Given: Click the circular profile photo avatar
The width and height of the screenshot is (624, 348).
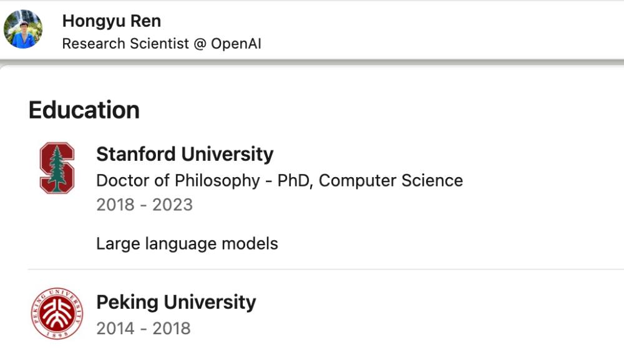Looking at the screenshot, I should click(23, 29).
